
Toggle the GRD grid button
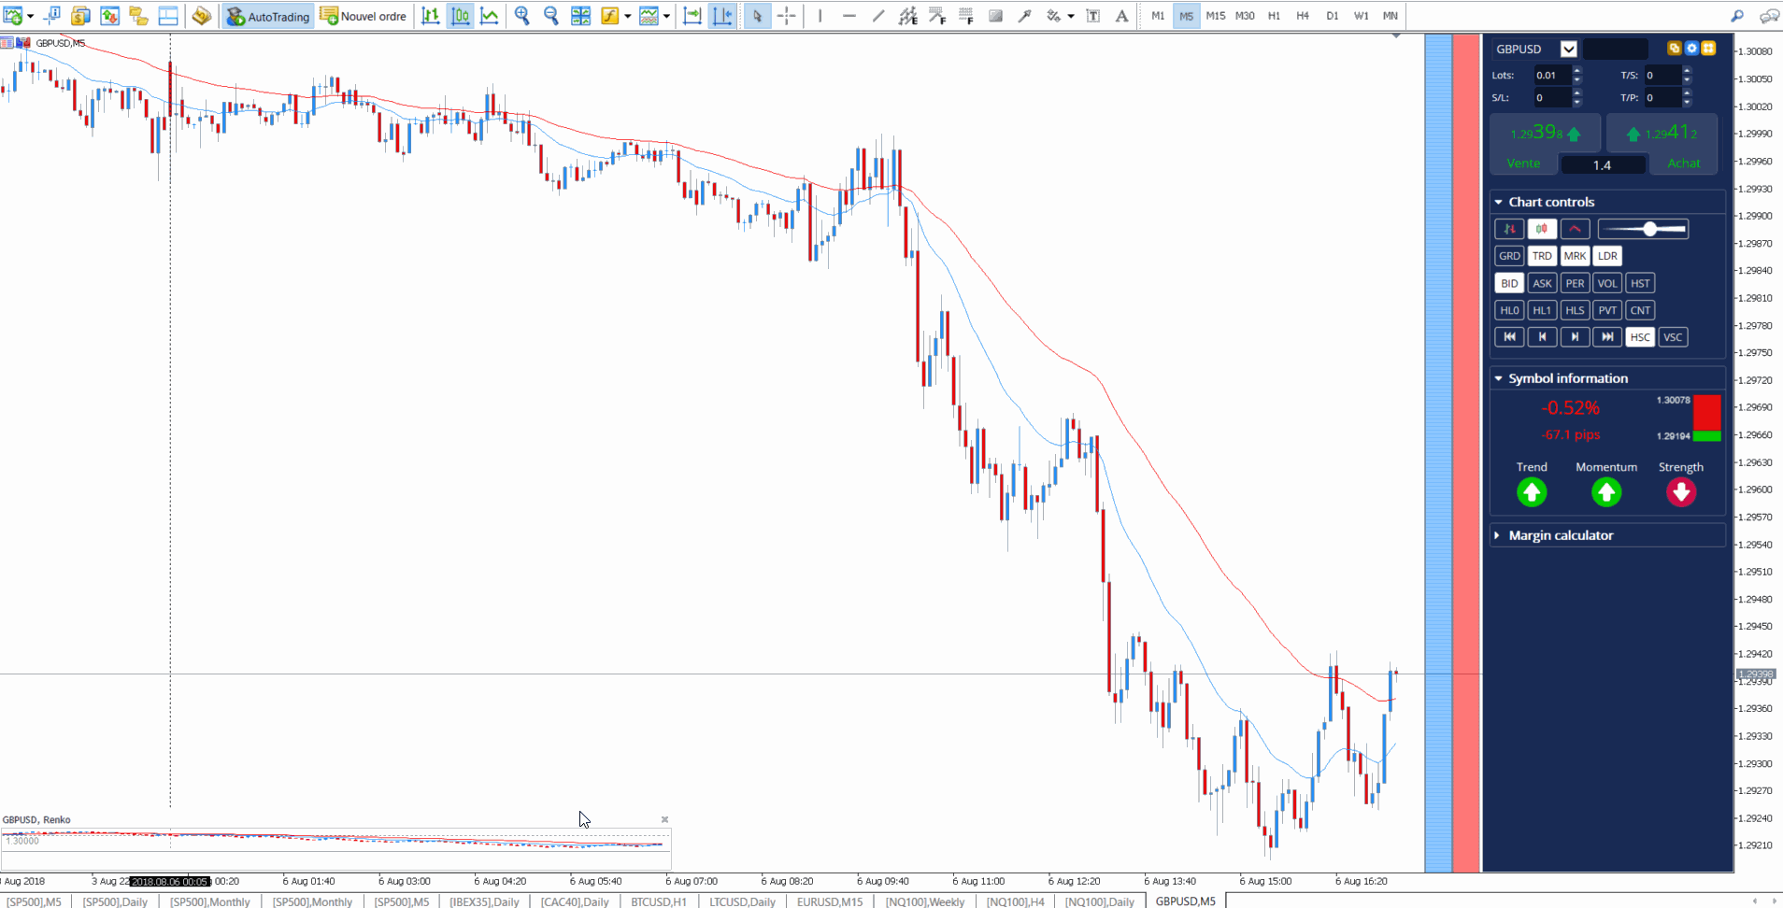pyautogui.click(x=1509, y=256)
